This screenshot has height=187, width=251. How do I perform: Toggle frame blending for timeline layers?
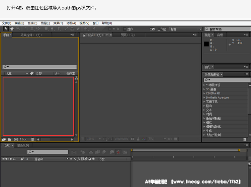[97, 152]
